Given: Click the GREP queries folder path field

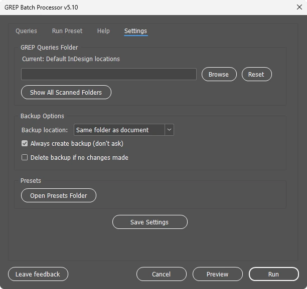Looking at the screenshot, I should pos(109,74).
